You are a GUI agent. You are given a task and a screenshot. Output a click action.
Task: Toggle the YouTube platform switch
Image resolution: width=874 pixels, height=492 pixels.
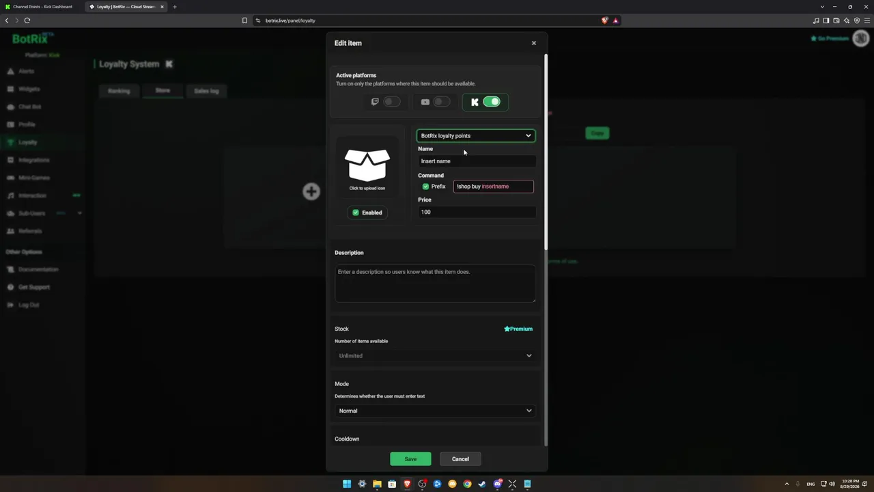pos(442,102)
